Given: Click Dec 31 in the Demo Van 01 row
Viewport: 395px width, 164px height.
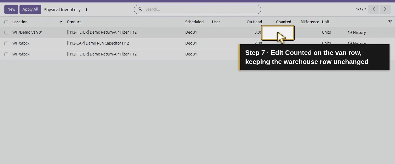Looking at the screenshot, I should [191, 32].
